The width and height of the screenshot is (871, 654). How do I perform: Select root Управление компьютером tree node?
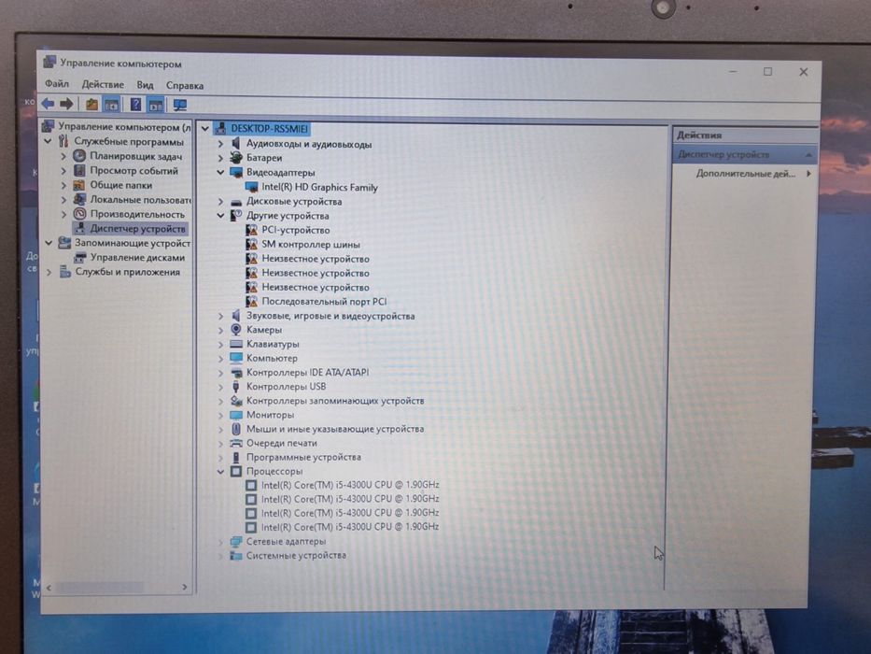124,127
